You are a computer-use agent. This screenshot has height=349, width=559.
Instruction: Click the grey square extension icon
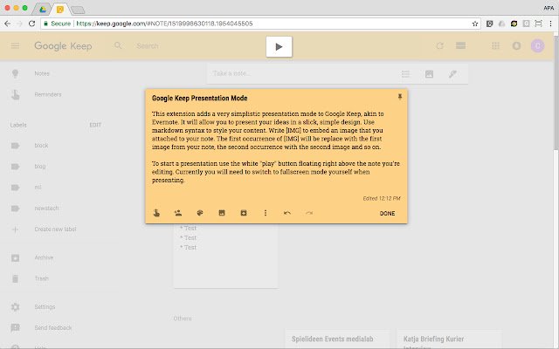(526, 24)
